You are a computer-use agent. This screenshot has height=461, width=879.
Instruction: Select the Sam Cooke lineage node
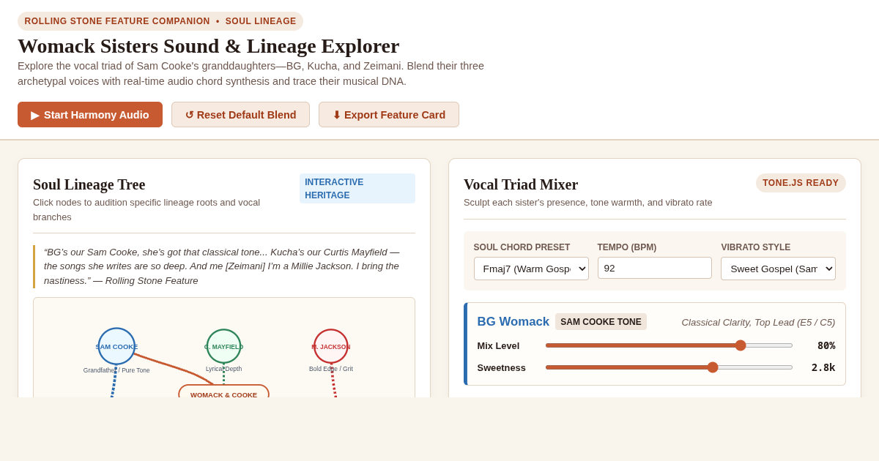point(116,346)
